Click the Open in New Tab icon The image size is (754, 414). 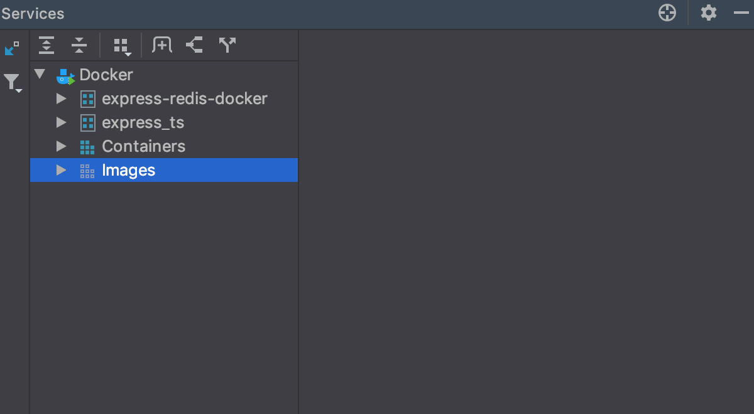tap(194, 45)
